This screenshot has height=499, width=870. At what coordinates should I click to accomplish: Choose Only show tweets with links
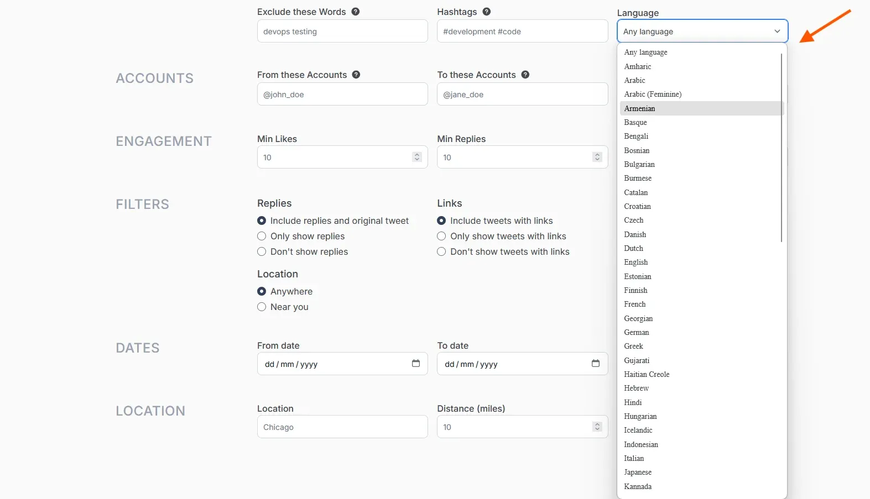tap(441, 236)
